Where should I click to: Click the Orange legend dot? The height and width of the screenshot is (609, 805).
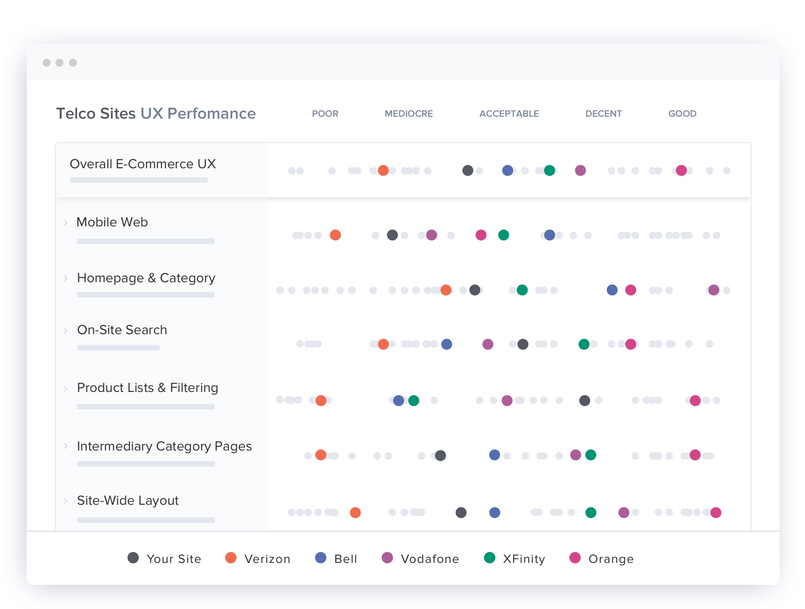point(575,558)
